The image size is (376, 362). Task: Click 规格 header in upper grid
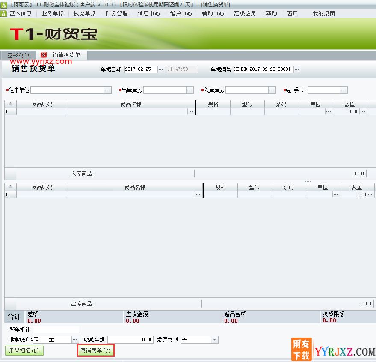coord(213,104)
